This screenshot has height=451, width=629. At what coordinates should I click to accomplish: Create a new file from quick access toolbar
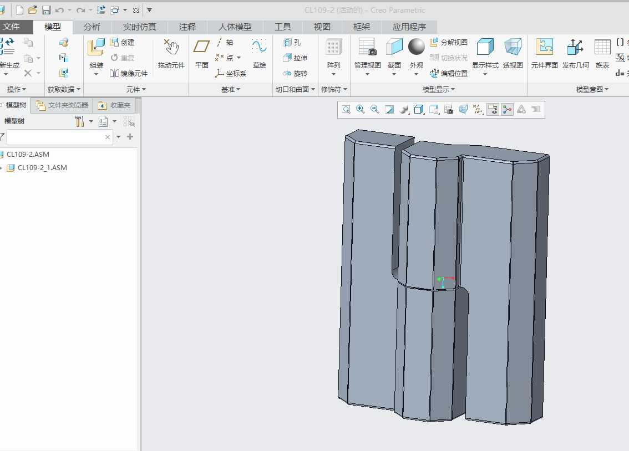pos(19,10)
